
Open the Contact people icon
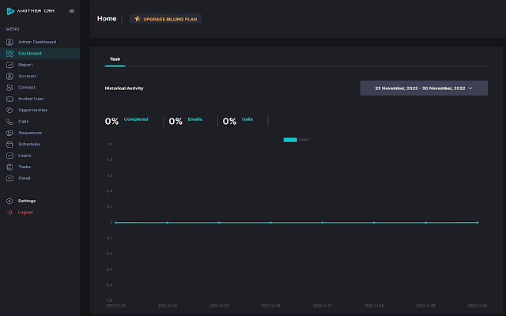pos(9,88)
